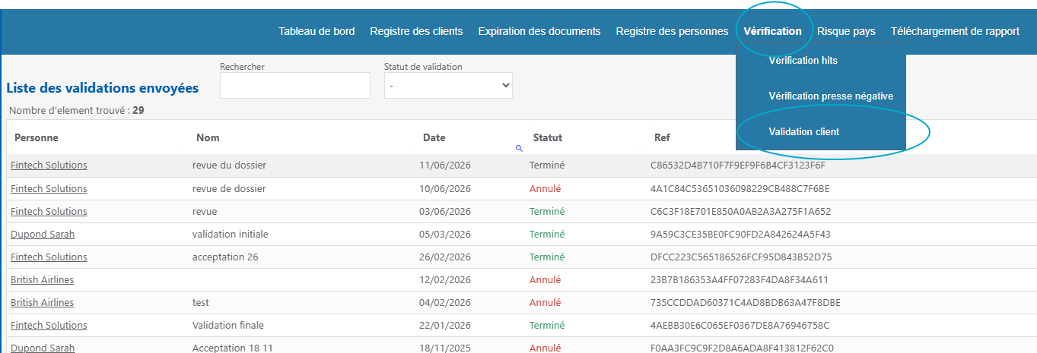Select reference C6C3F18E701E850A0AB2A3A275F1A652
1037x353 pixels.
click(x=741, y=211)
